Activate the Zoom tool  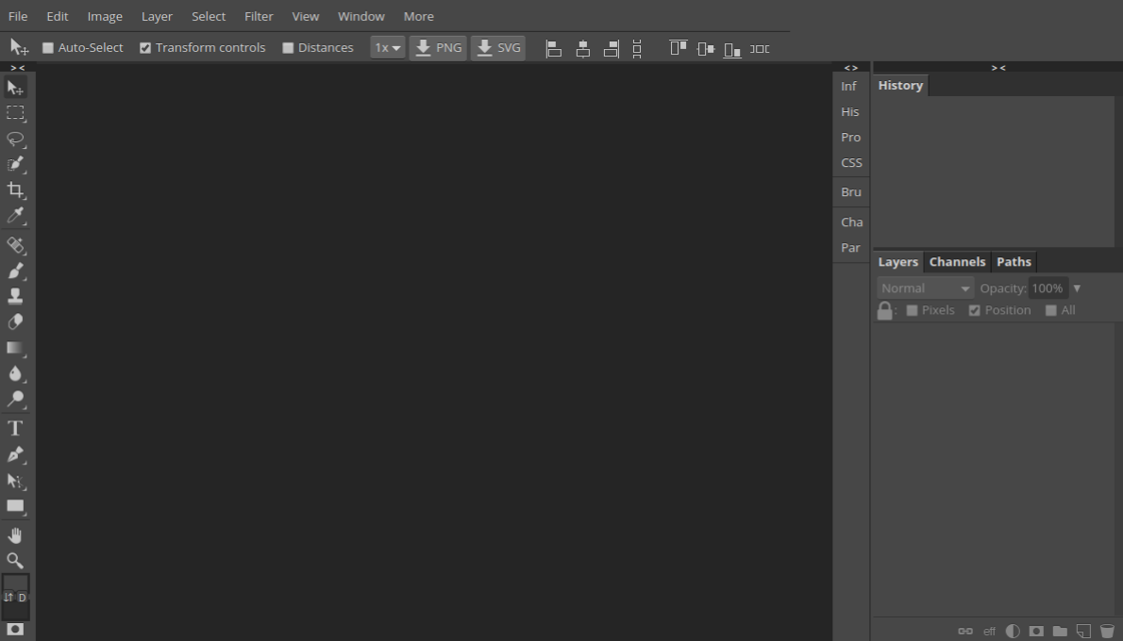15,561
